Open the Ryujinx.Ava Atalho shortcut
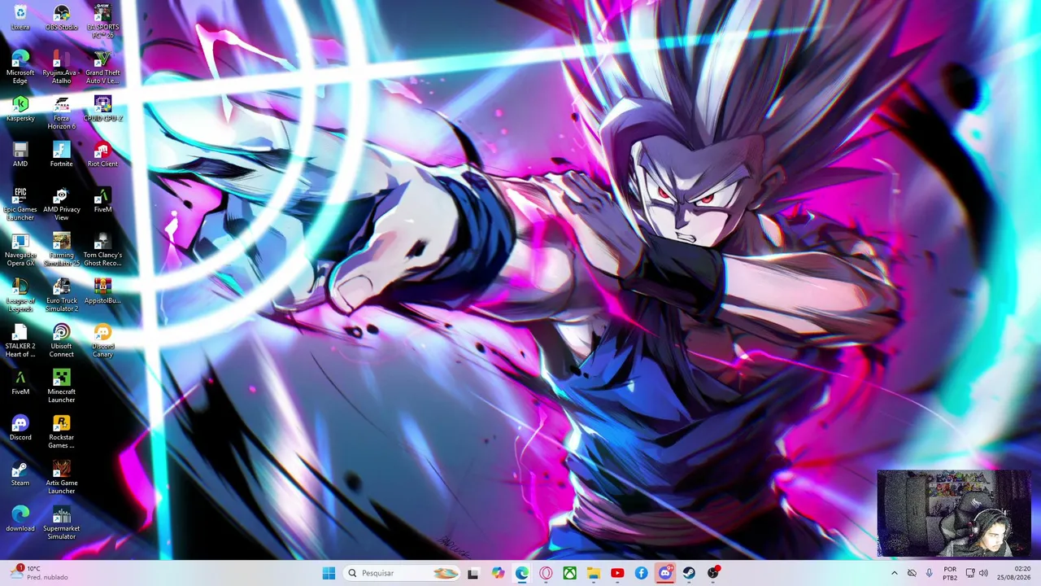1041x586 pixels. coord(61,68)
